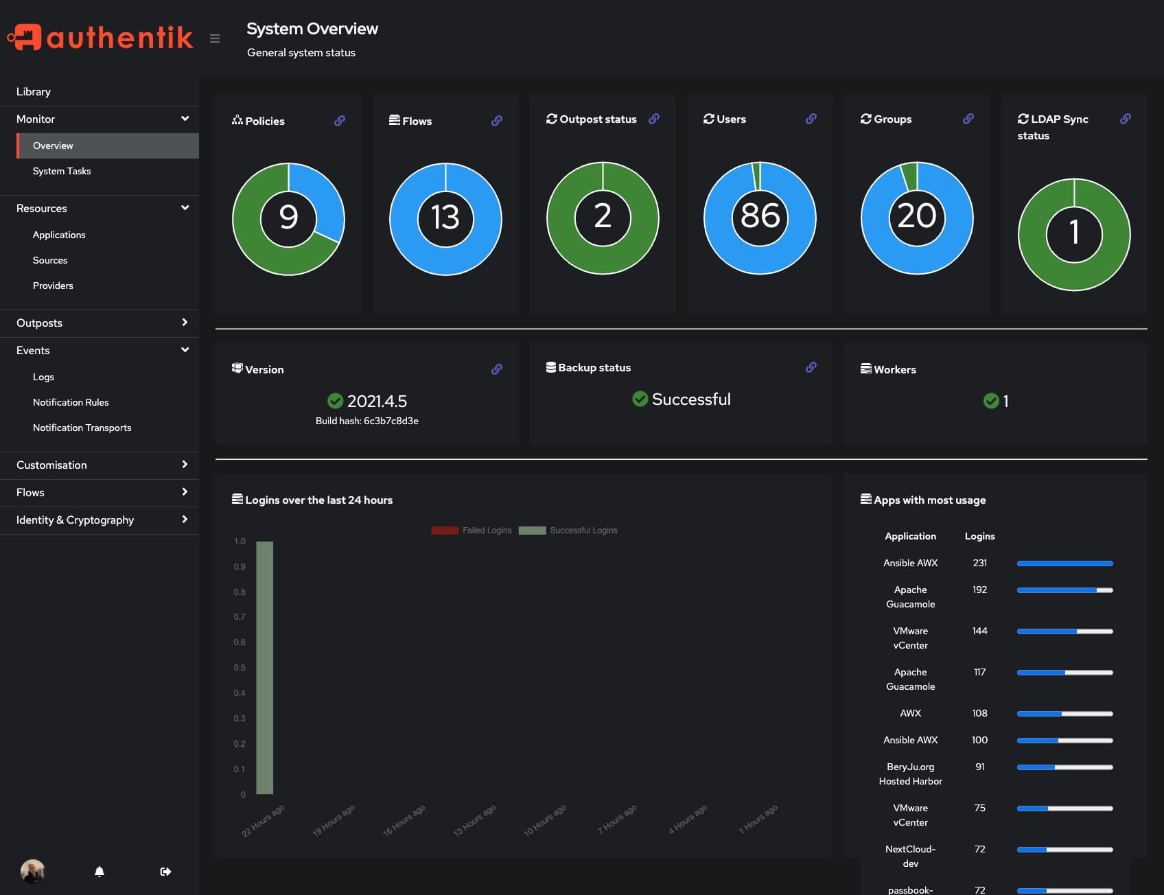Open the user avatar profile
Screen dimensions: 1164x895
tap(33, 871)
